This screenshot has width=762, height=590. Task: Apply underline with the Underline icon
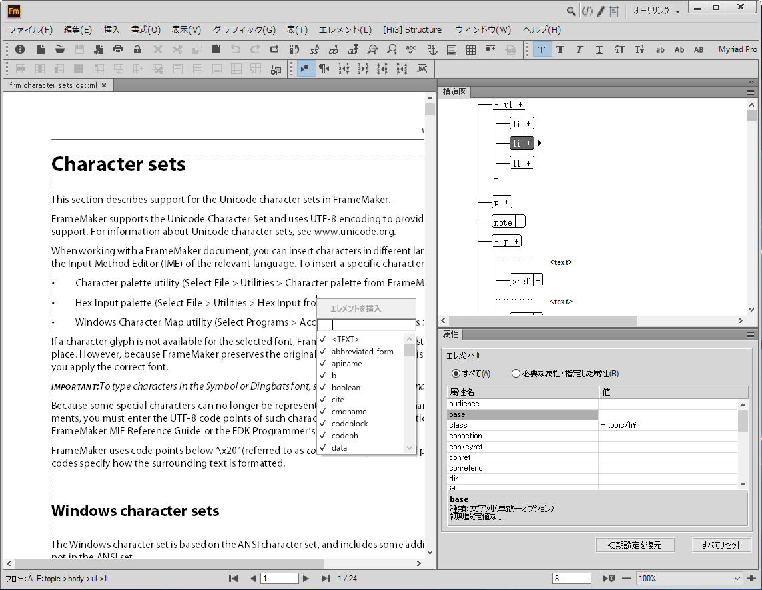[x=599, y=49]
